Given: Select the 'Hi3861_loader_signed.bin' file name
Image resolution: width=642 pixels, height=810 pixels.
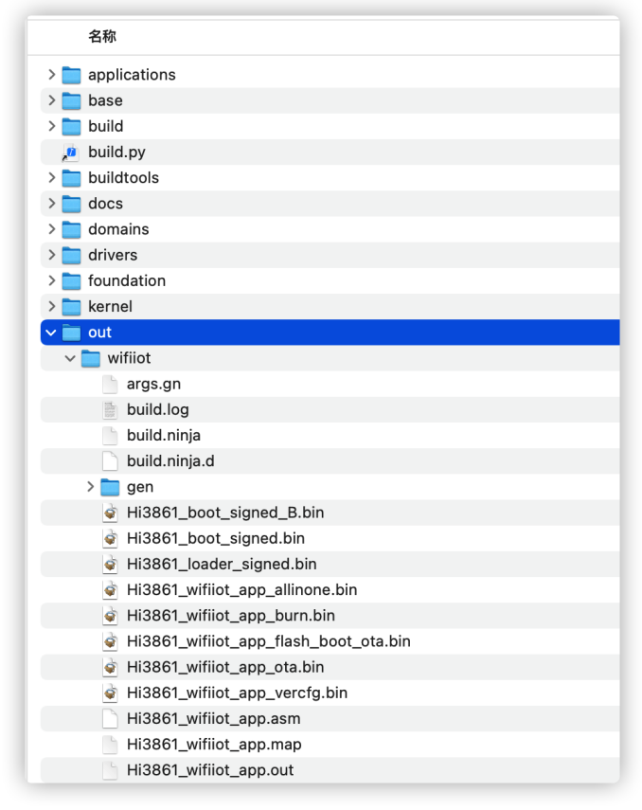Looking at the screenshot, I should pyautogui.click(x=222, y=565).
